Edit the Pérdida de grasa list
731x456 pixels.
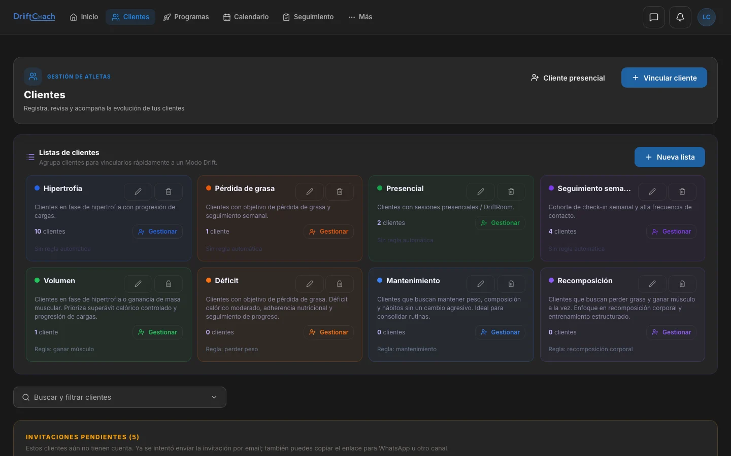(x=310, y=192)
